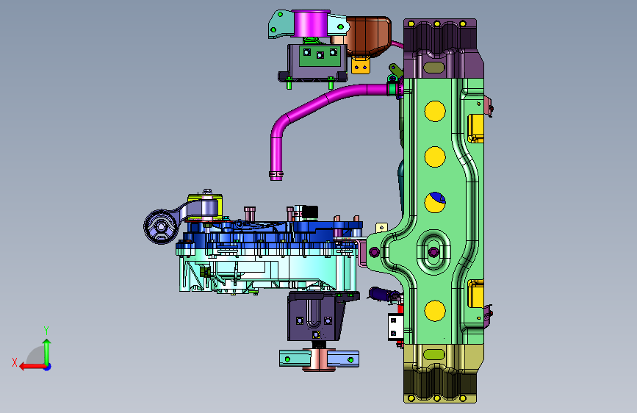Select the green plate with three bolts

[x=320, y=56]
